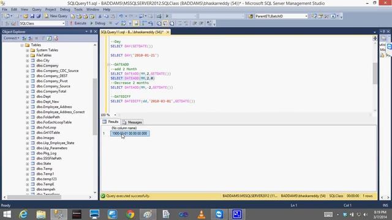
Task: Click the green Start play icon in toolbar
Action: (x=167, y=16)
